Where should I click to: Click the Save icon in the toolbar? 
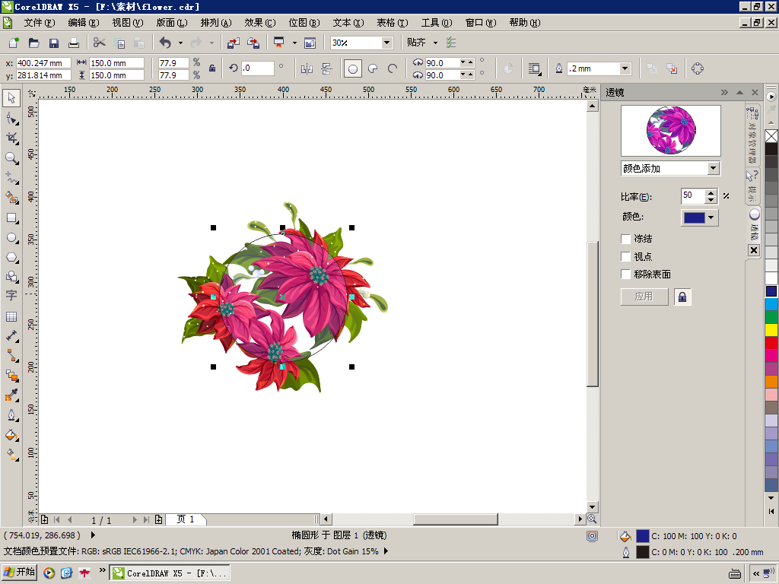tap(54, 43)
